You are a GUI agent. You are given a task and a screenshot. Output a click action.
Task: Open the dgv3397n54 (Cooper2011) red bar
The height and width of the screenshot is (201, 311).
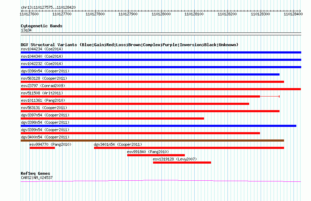pyautogui.click(x=112, y=119)
